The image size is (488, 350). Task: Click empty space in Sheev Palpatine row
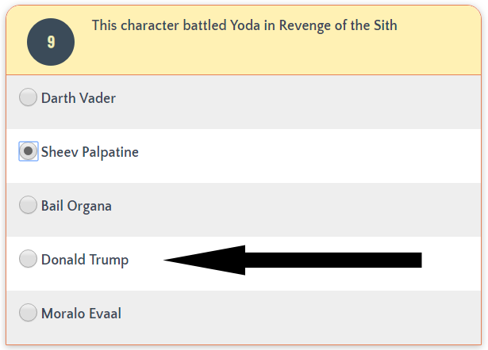317,152
